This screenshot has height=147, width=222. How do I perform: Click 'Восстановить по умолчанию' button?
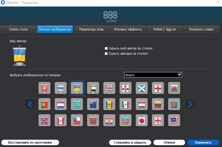[30, 143]
